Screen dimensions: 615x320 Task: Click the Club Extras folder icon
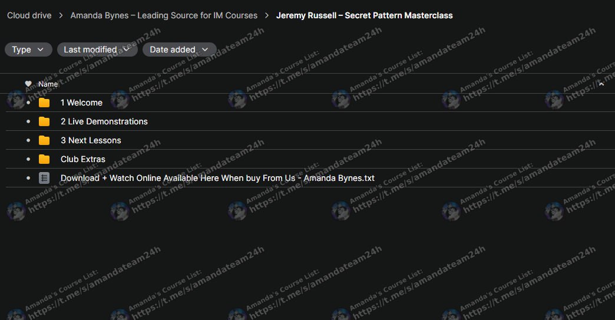click(x=44, y=159)
